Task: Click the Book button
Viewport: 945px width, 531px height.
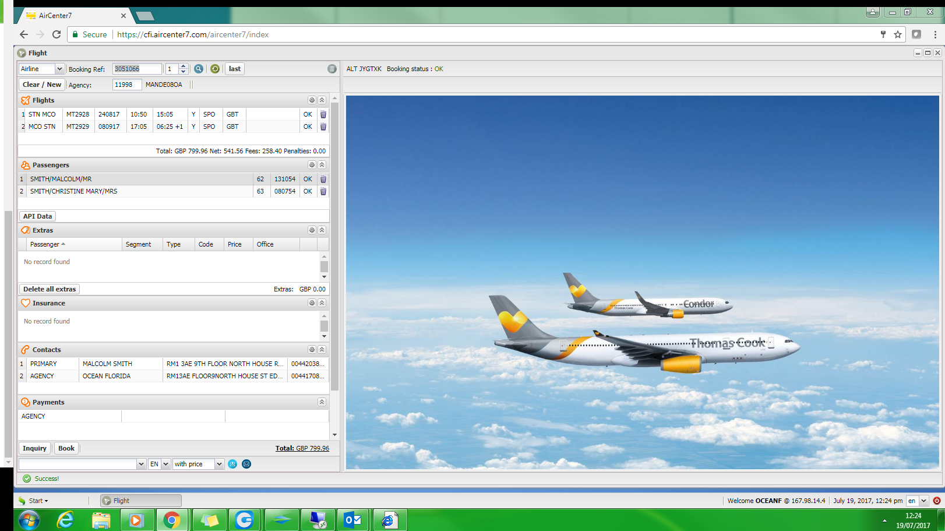Action: [66, 448]
